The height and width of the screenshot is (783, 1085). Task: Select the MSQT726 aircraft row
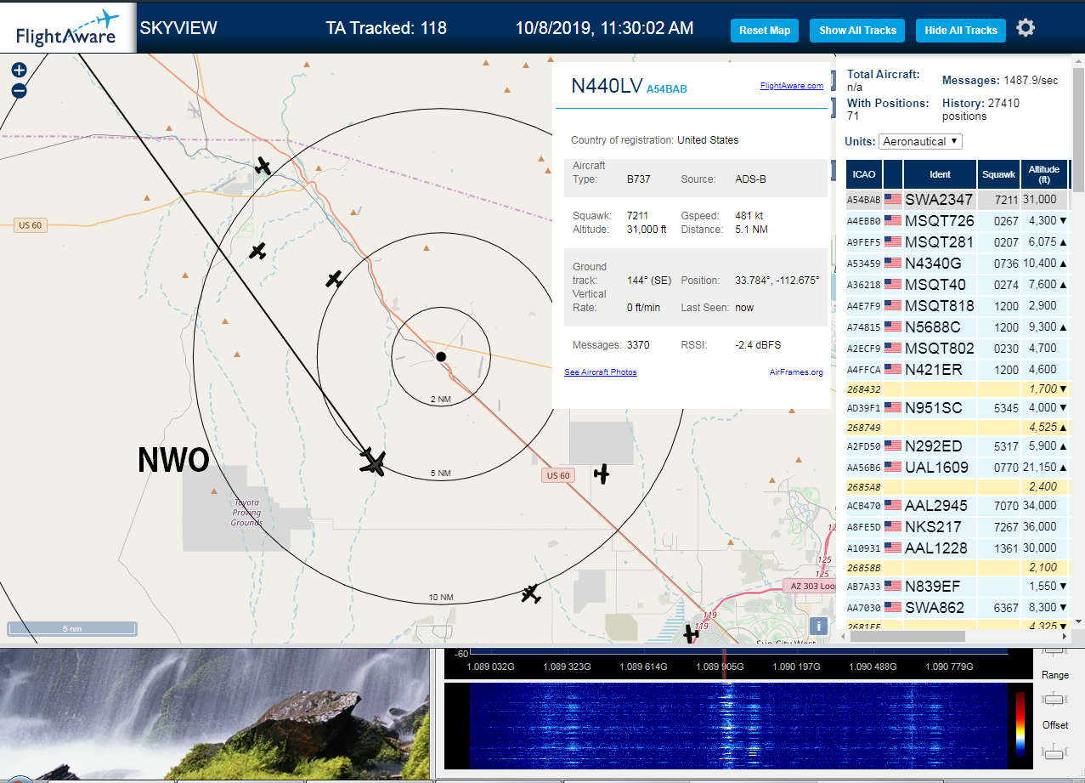click(958, 221)
